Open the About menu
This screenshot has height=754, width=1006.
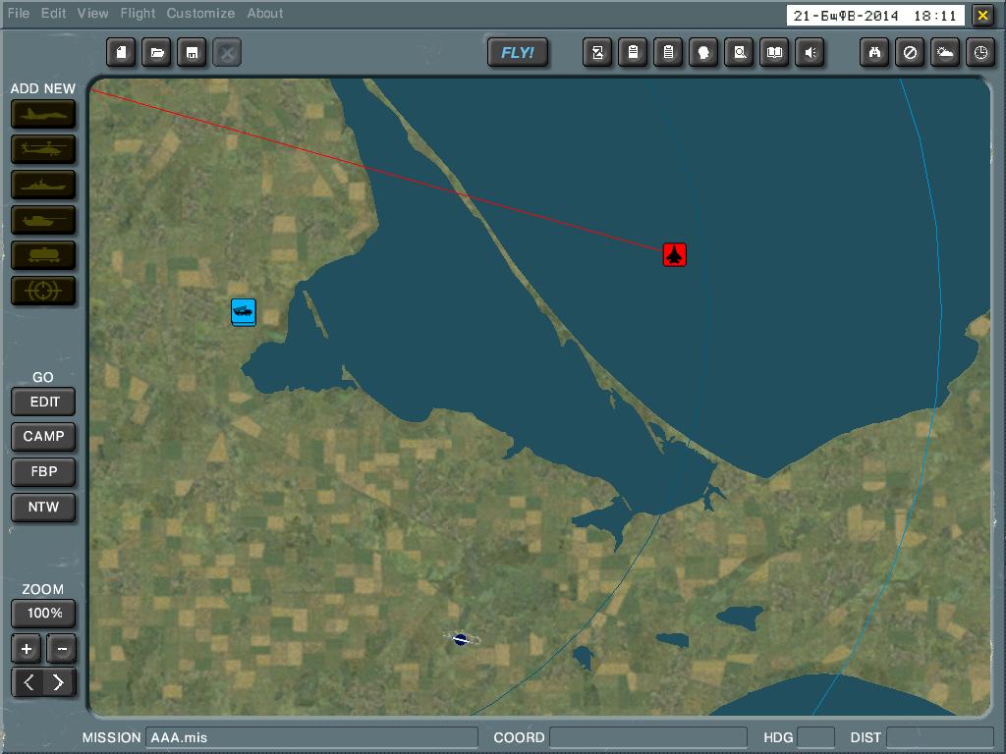click(x=265, y=13)
